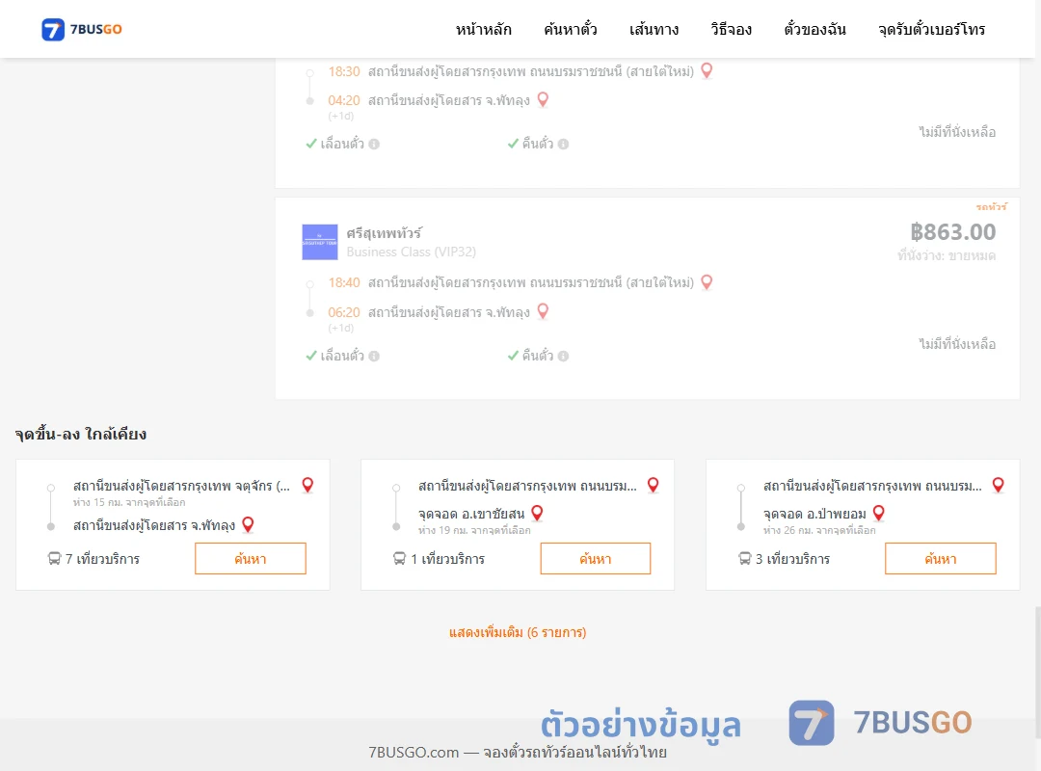Click ค้นหา button in 3 เที่ยวบริการ card
The width and height of the screenshot is (1041, 771).
pyautogui.click(x=941, y=559)
